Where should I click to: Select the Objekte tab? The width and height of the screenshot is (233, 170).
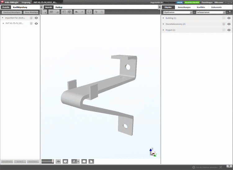[x=168, y=7]
